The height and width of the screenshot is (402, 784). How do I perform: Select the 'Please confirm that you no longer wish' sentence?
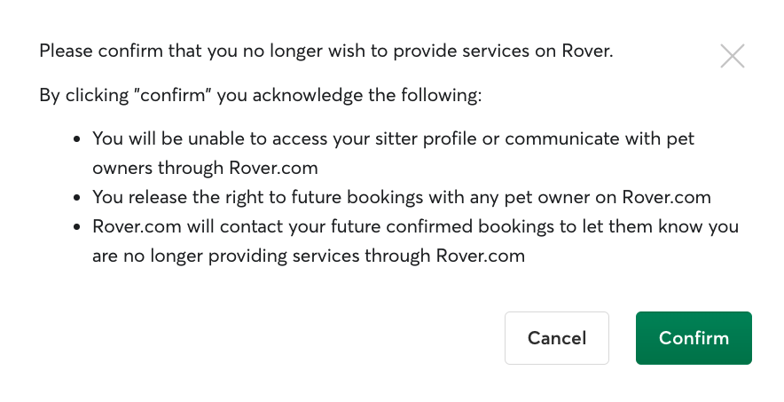coord(326,51)
